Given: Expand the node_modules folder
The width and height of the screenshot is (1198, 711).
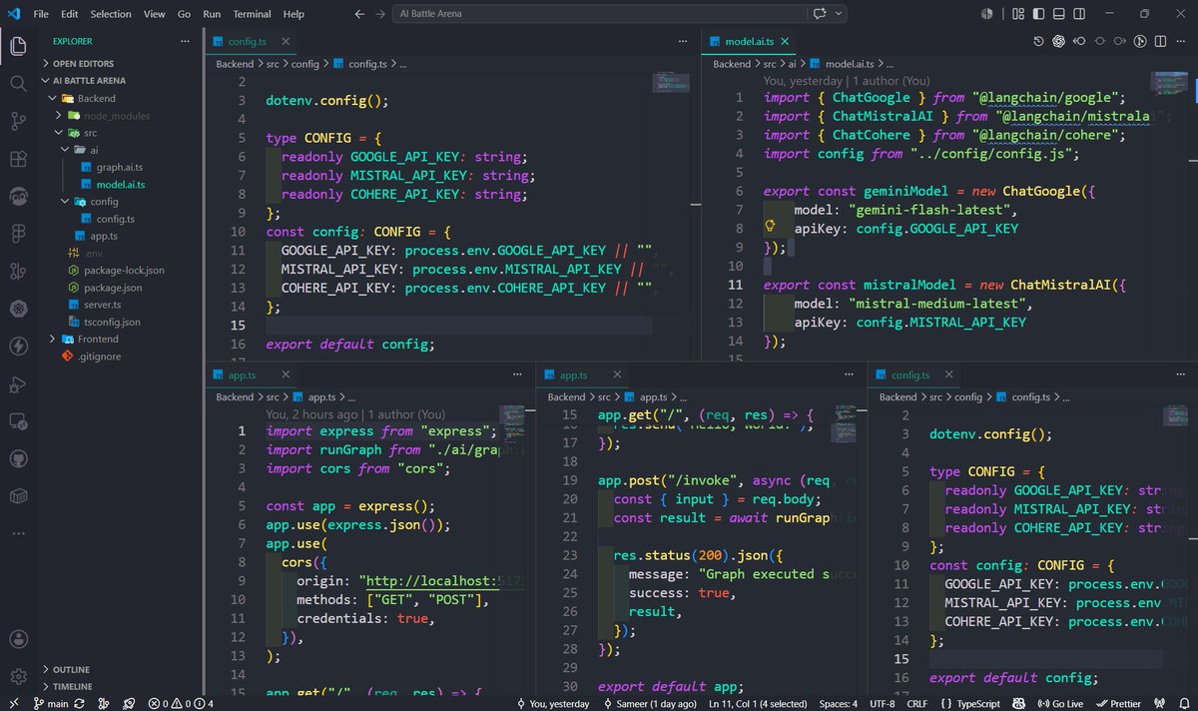Looking at the screenshot, I should [116, 116].
